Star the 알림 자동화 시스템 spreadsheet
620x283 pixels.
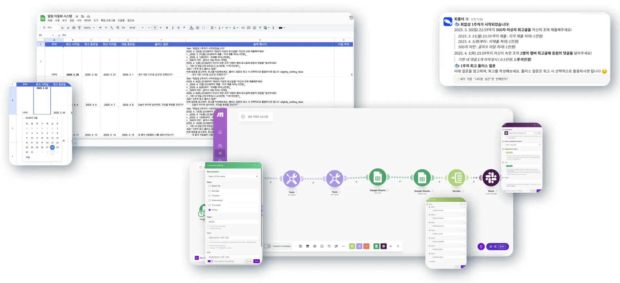(x=77, y=16)
